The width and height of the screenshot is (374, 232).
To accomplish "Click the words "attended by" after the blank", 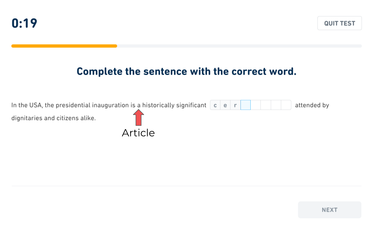I will pyautogui.click(x=312, y=105).
